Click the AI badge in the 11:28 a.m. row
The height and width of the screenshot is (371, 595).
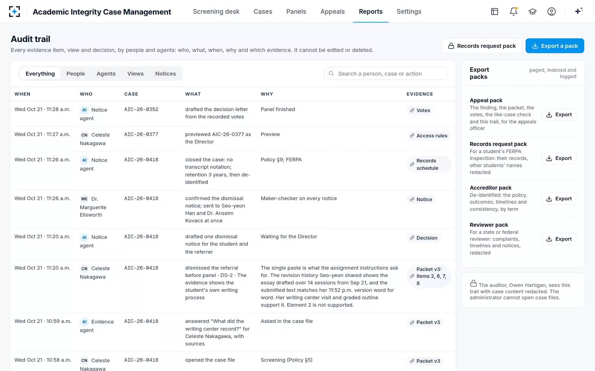(x=84, y=110)
